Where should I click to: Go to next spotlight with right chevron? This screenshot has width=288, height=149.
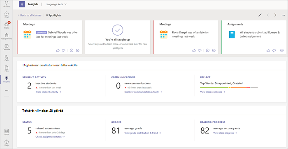coord(275,15)
